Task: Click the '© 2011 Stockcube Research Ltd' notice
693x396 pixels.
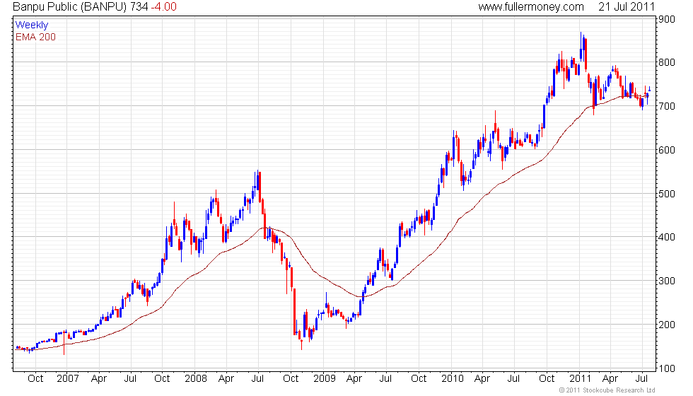Action: [x=607, y=390]
